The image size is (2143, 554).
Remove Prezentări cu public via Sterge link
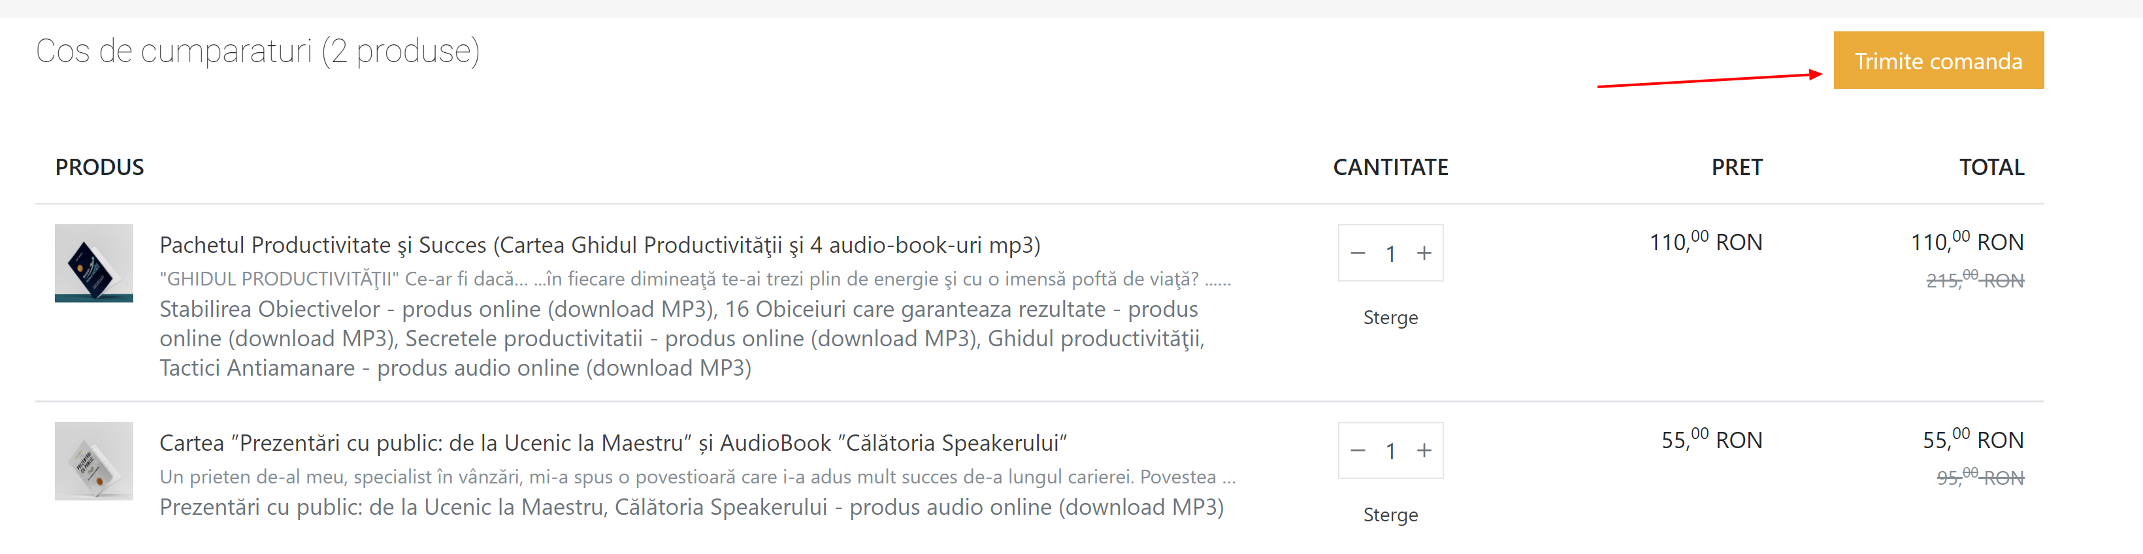point(1390,515)
